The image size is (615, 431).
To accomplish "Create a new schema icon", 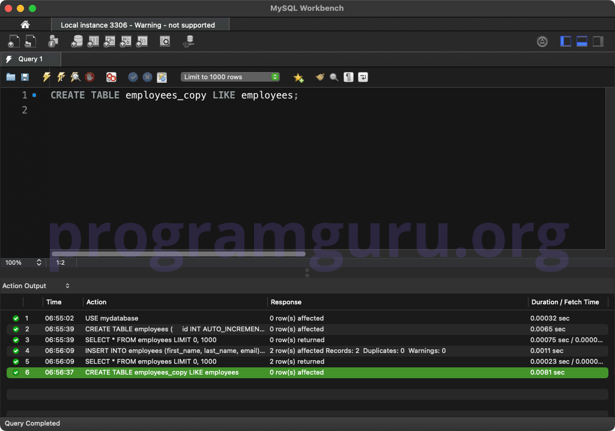I will pos(77,41).
